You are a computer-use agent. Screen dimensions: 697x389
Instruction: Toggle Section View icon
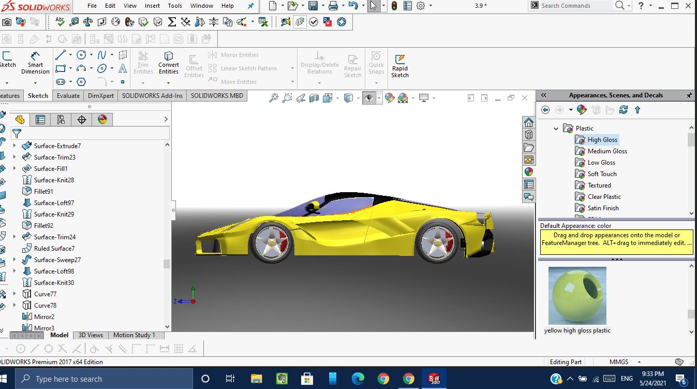tap(314, 98)
